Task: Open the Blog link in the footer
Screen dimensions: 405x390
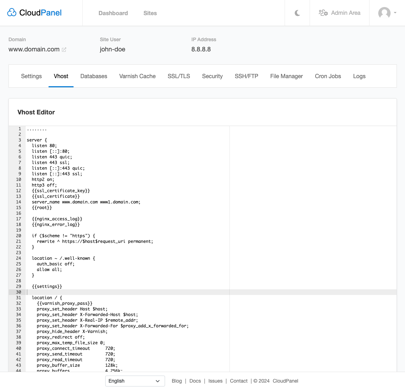Action: pyautogui.click(x=177, y=381)
